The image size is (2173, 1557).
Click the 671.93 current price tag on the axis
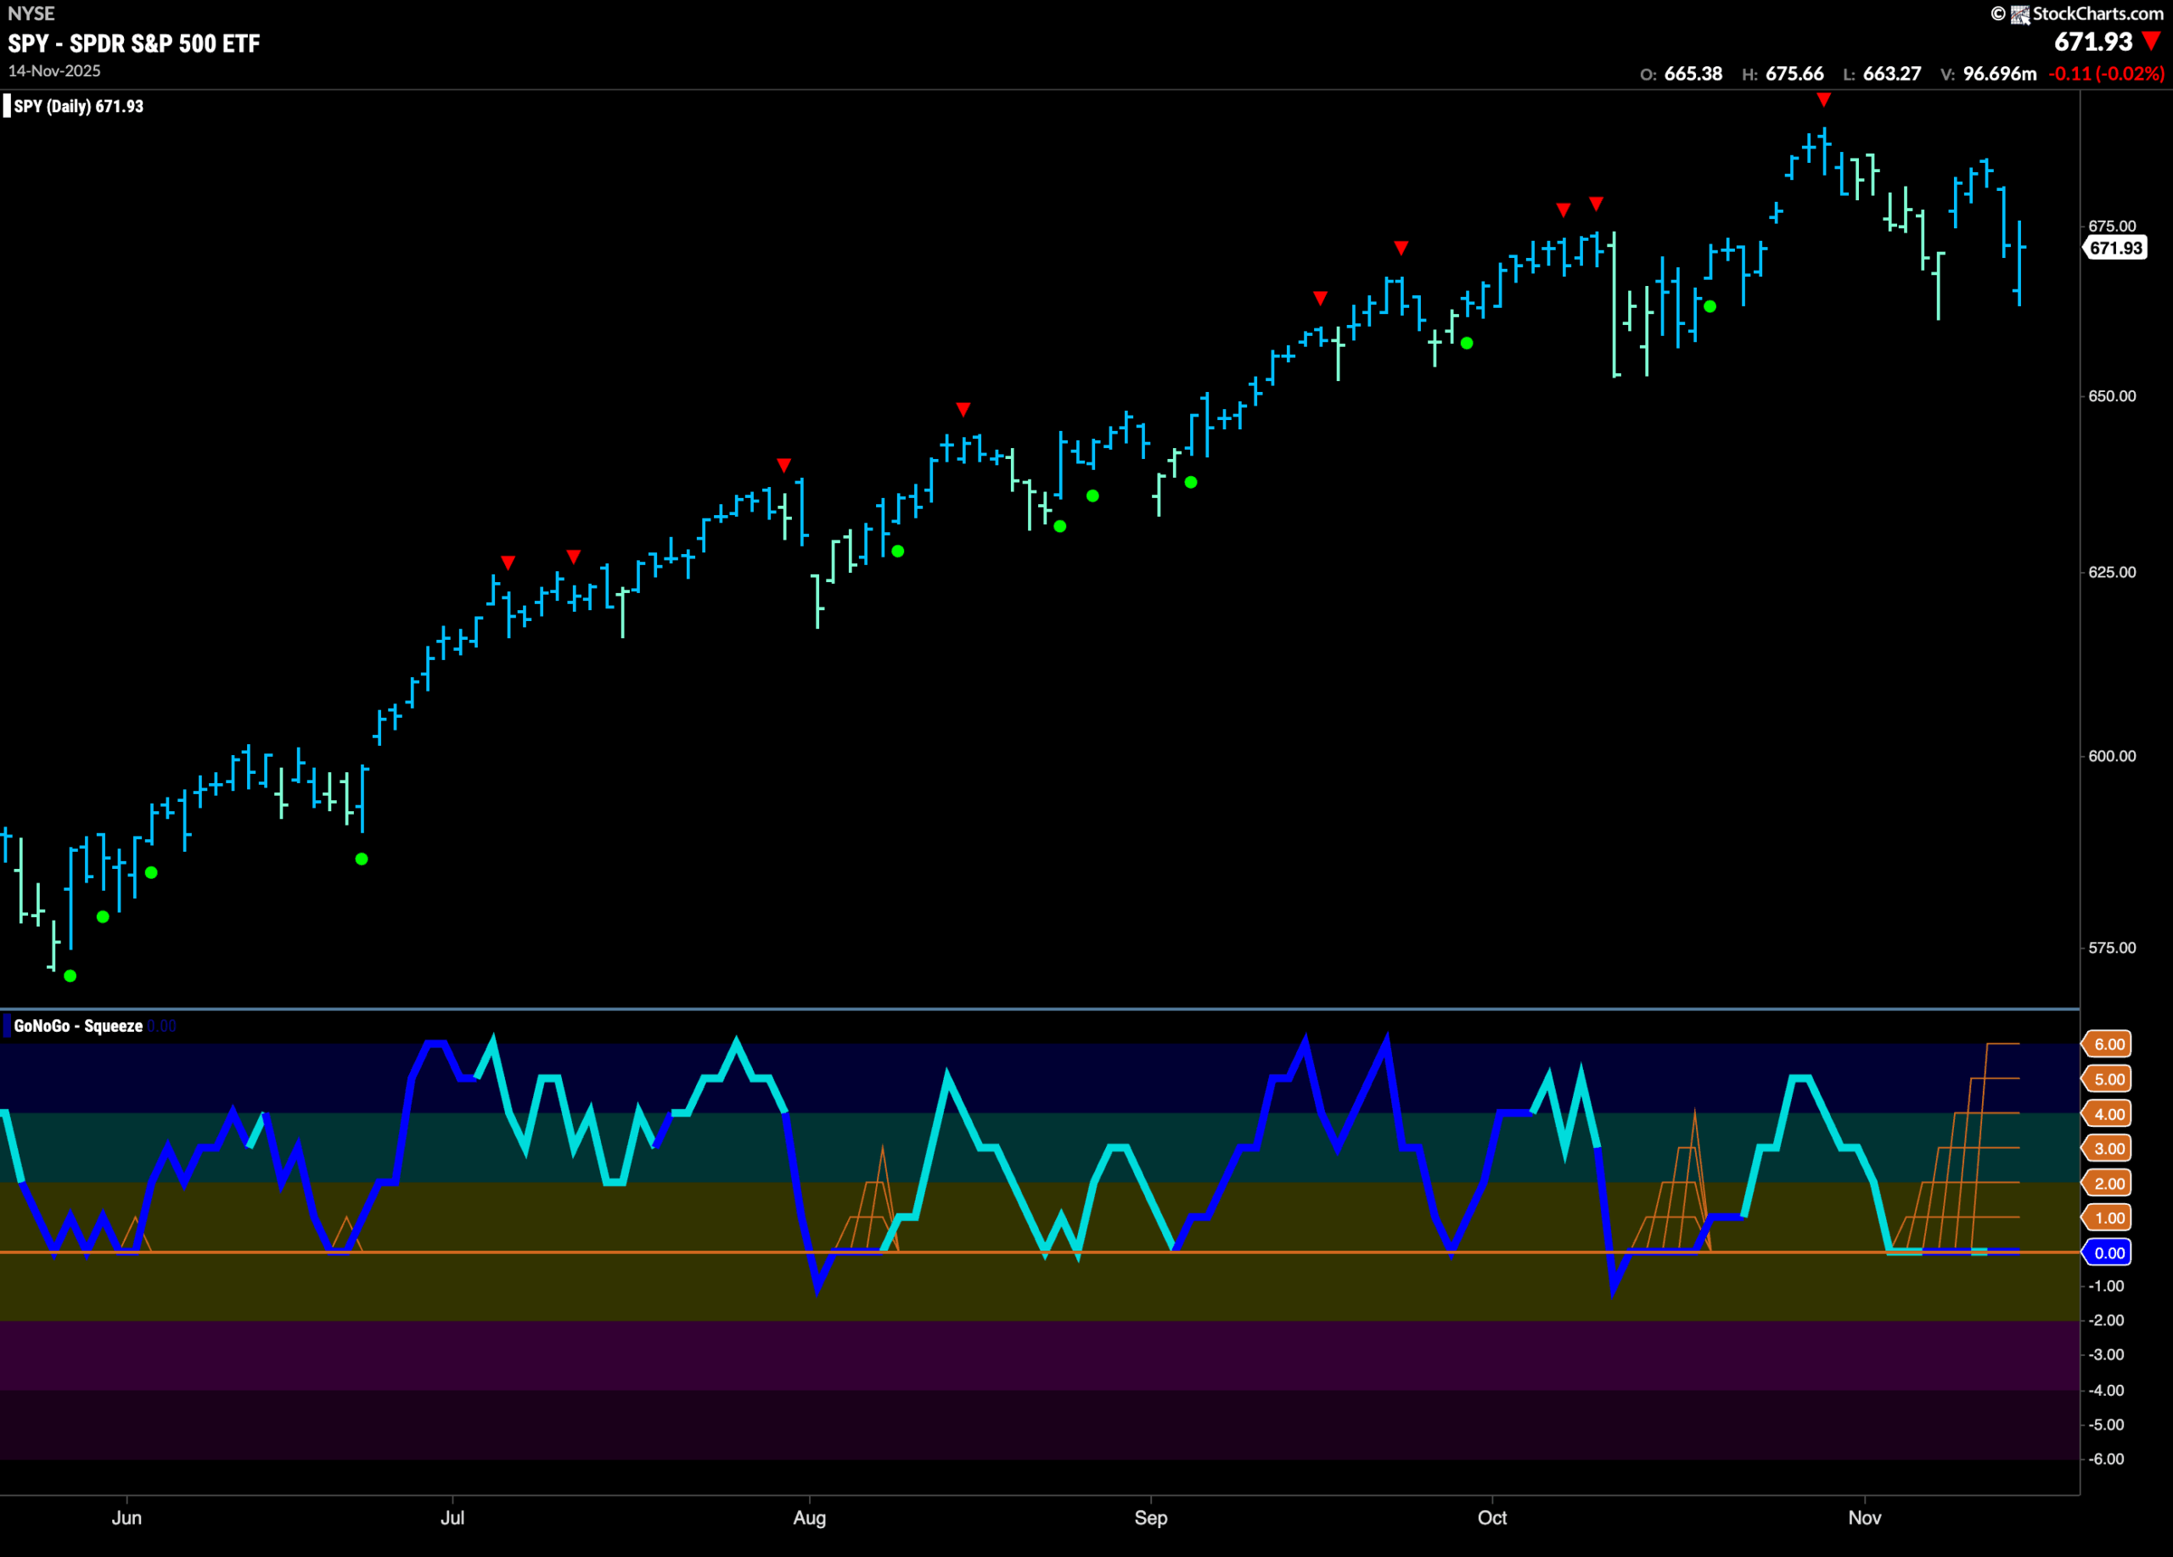click(2115, 248)
